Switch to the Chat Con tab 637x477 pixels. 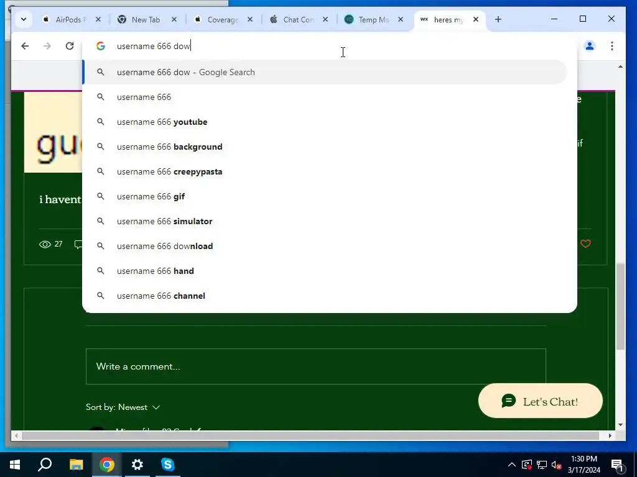(299, 19)
